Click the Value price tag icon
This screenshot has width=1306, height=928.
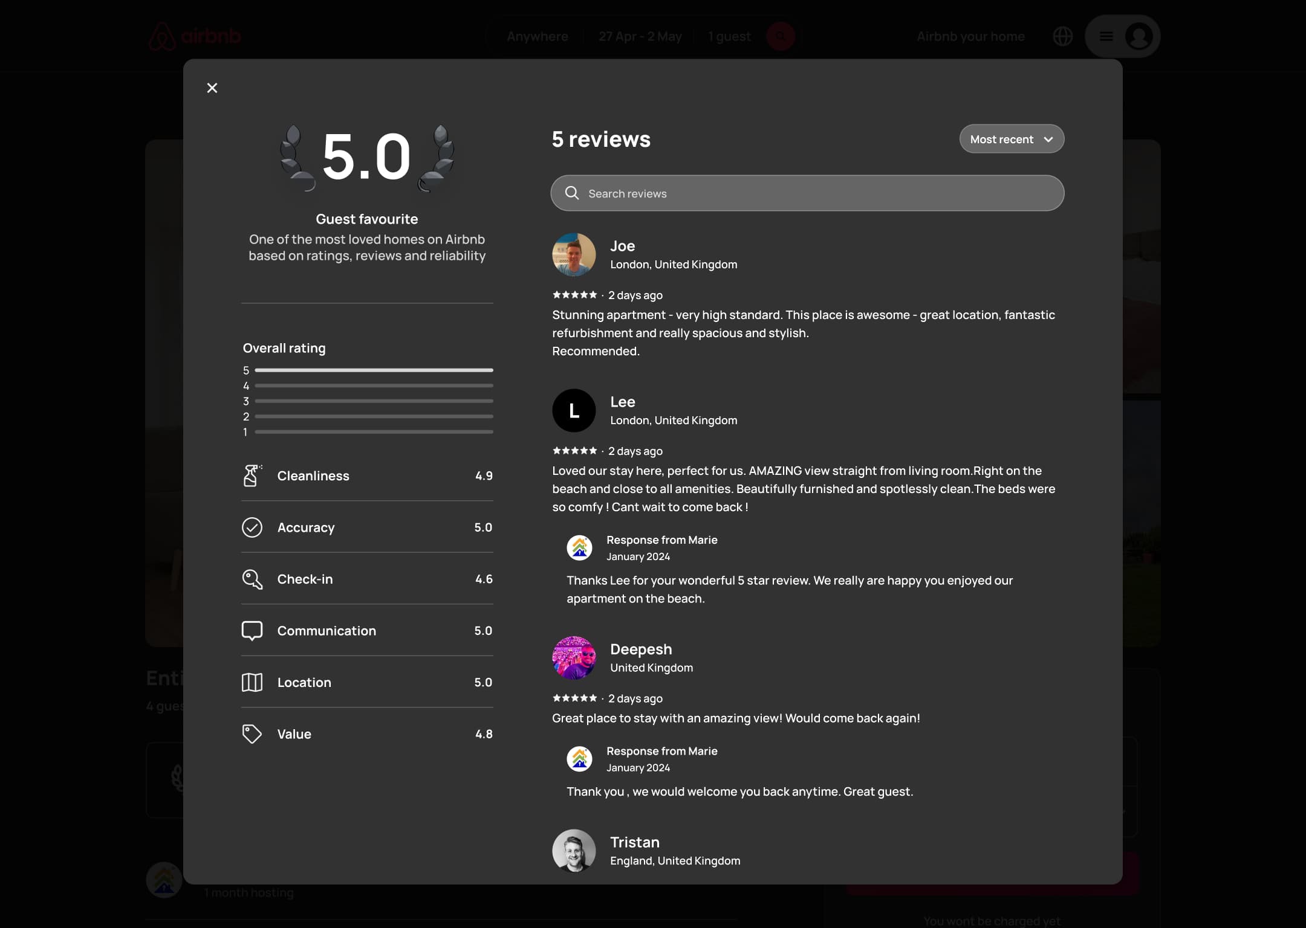tap(252, 734)
